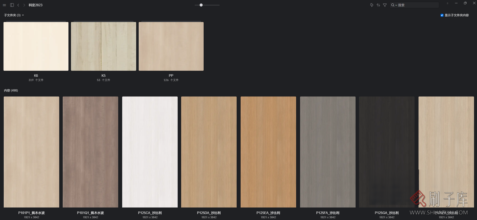Pin the window with the pushpin icon
The width and height of the screenshot is (477, 220).
(x=447, y=3)
